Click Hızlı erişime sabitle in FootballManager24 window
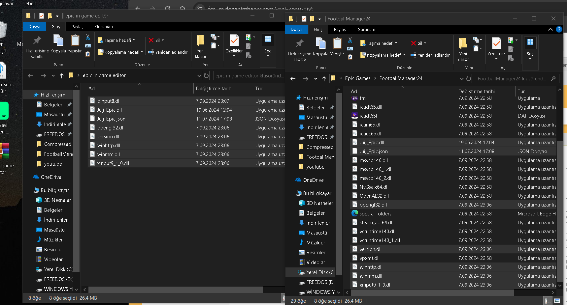 (299, 50)
